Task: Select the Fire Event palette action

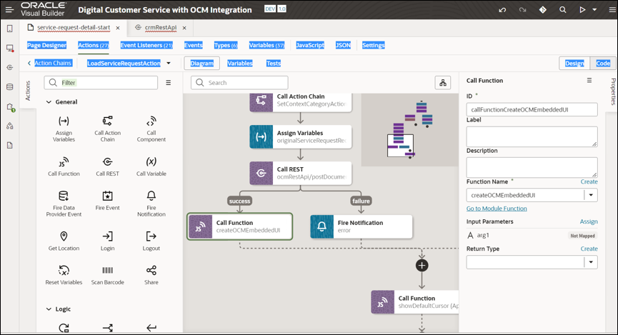Action: [108, 200]
